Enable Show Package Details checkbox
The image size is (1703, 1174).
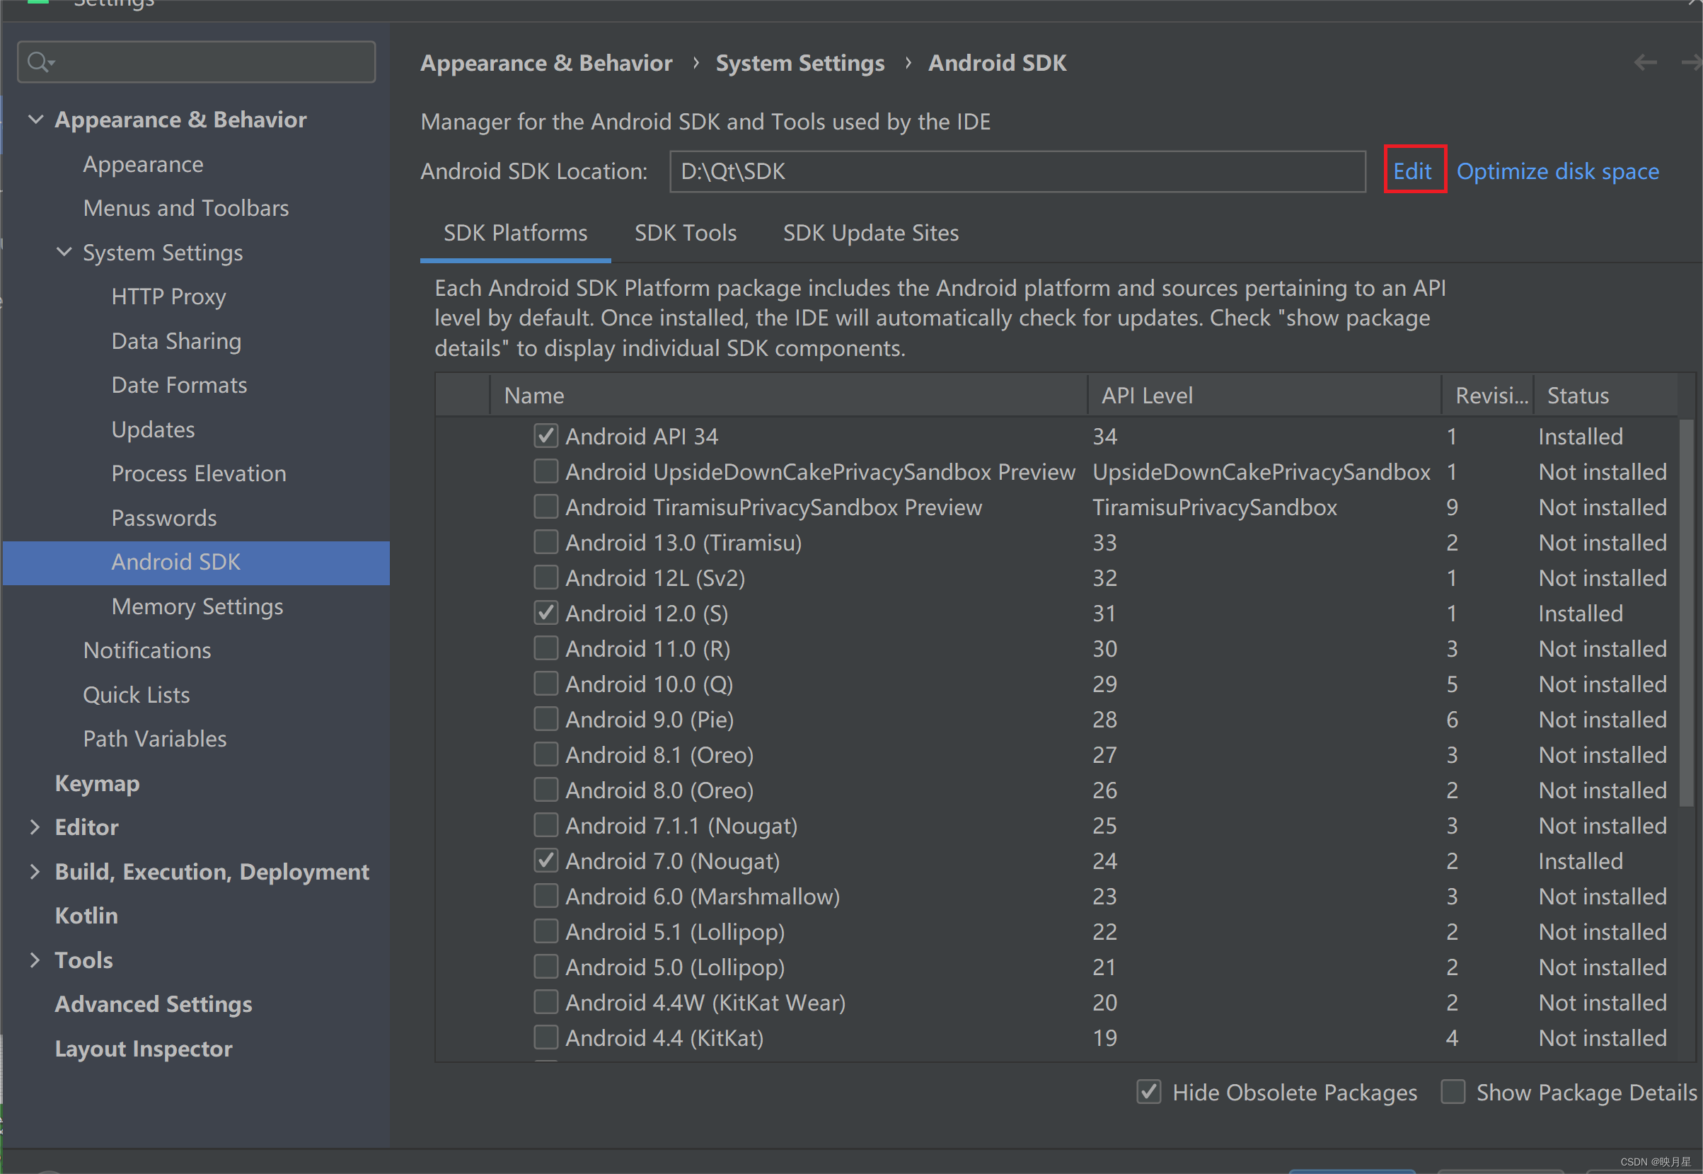click(x=1453, y=1093)
